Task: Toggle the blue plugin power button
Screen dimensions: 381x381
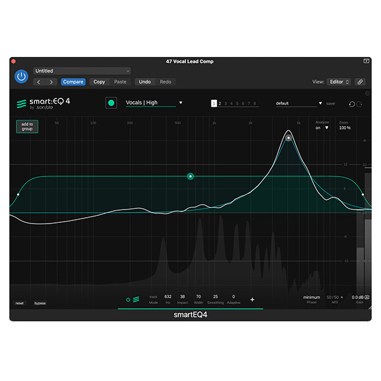Action: [22, 77]
